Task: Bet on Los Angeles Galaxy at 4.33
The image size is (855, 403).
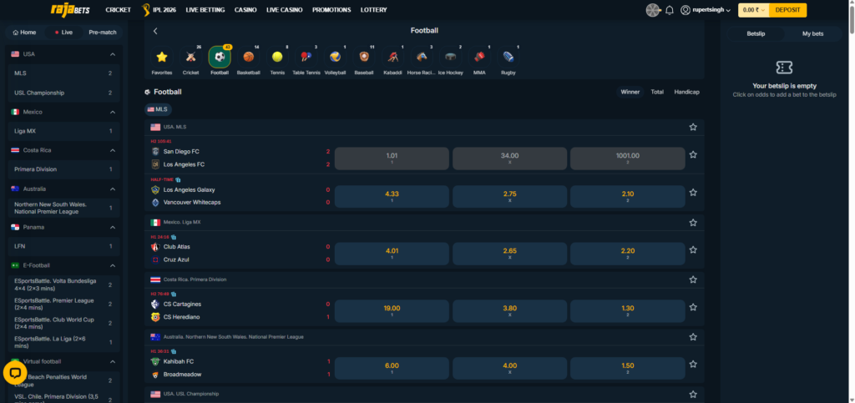Action: (x=392, y=197)
